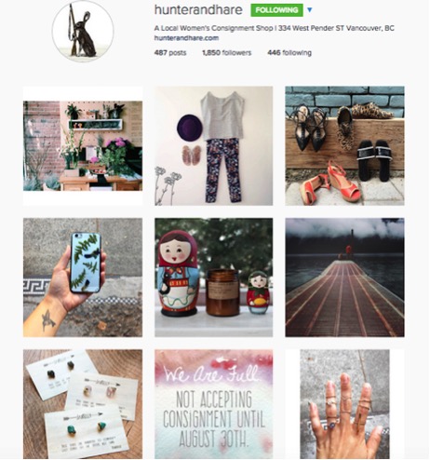The width and height of the screenshot is (430, 460).
Task: Expand the blue arrow next to FOLLOWING
Action: (x=309, y=10)
